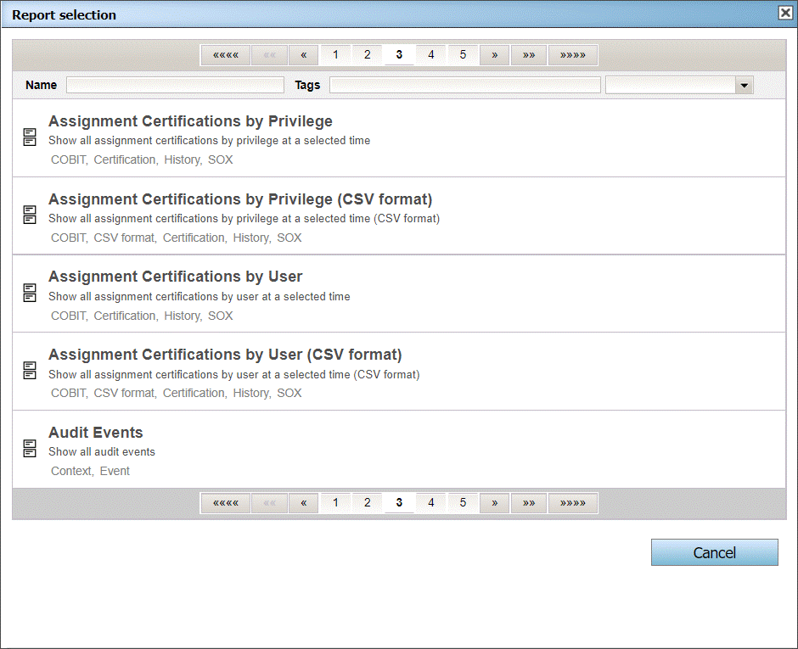Jump to page 5 in bottom pager
798x649 pixels.
pos(463,503)
